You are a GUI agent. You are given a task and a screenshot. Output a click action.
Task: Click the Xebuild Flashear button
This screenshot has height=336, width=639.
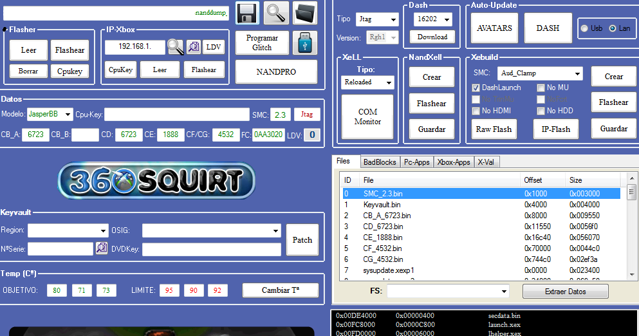(x=614, y=102)
